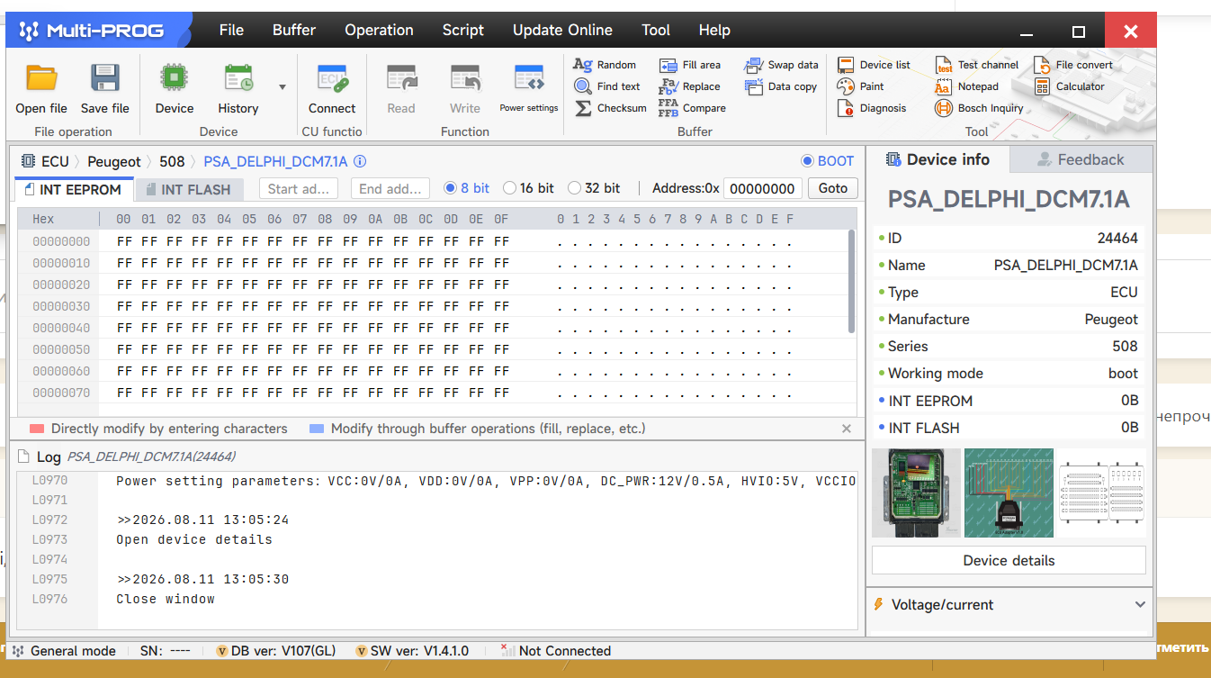Viewport: 1211px width, 678px height.
Task: Click the Write function icon
Action: tap(465, 78)
